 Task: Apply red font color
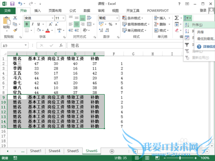click(48, 30)
